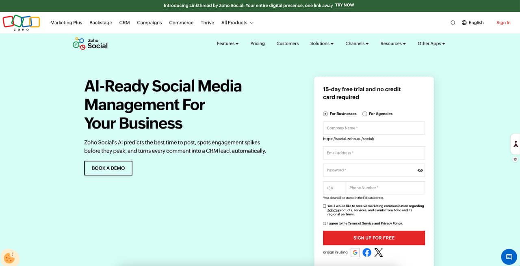
Task: Click the Zoho logo in header
Action: pos(21,23)
